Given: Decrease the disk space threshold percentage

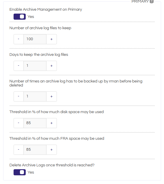Looking at the screenshot, I should click(19, 123).
